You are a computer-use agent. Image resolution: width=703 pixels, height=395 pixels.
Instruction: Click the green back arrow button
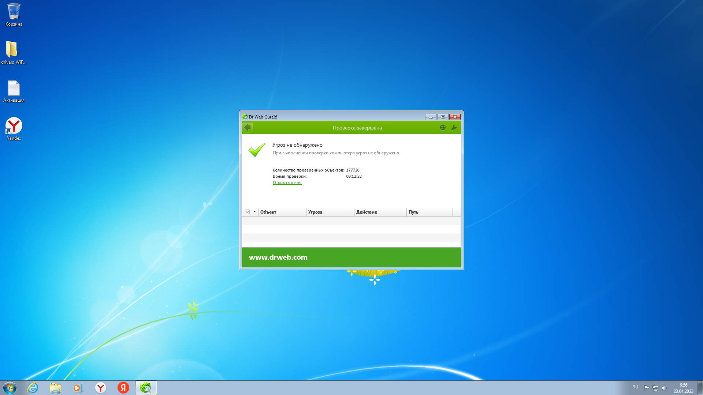[248, 128]
